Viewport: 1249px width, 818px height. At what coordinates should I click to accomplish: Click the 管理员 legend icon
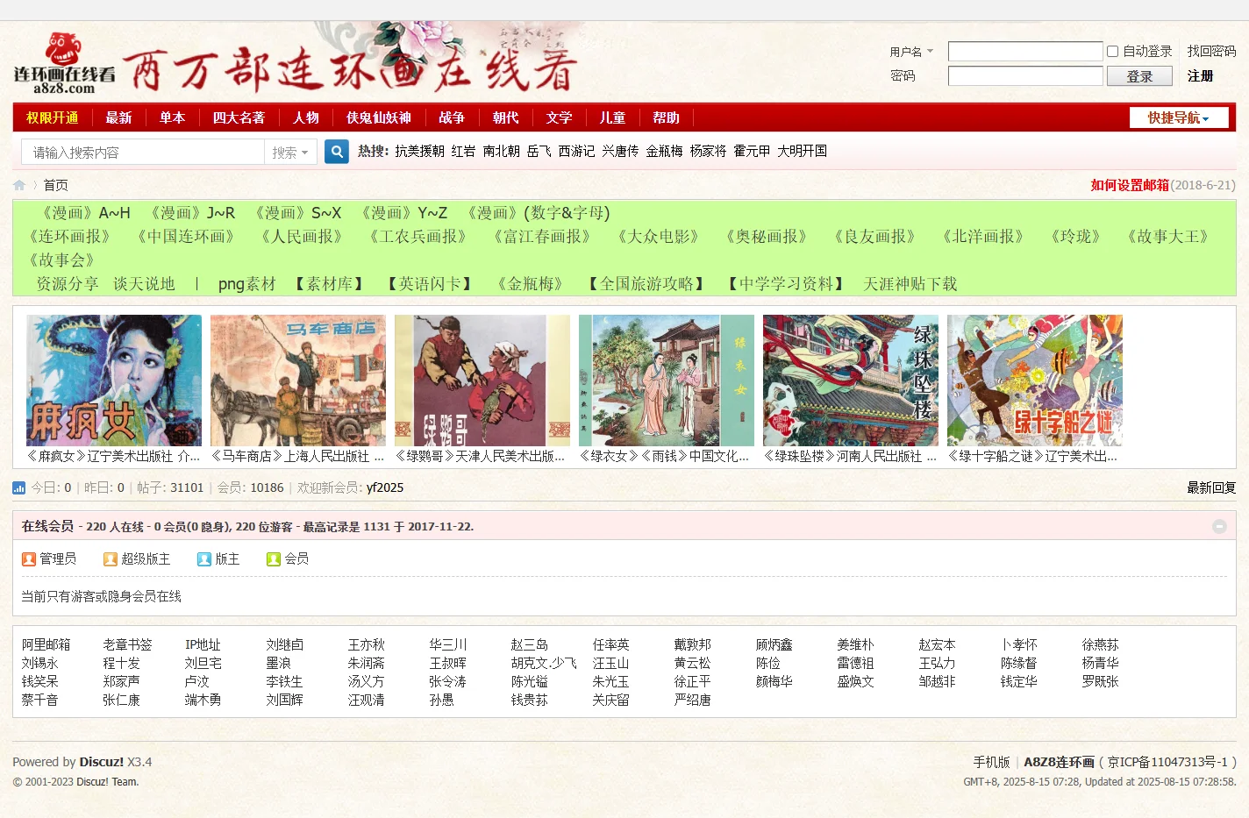point(29,558)
